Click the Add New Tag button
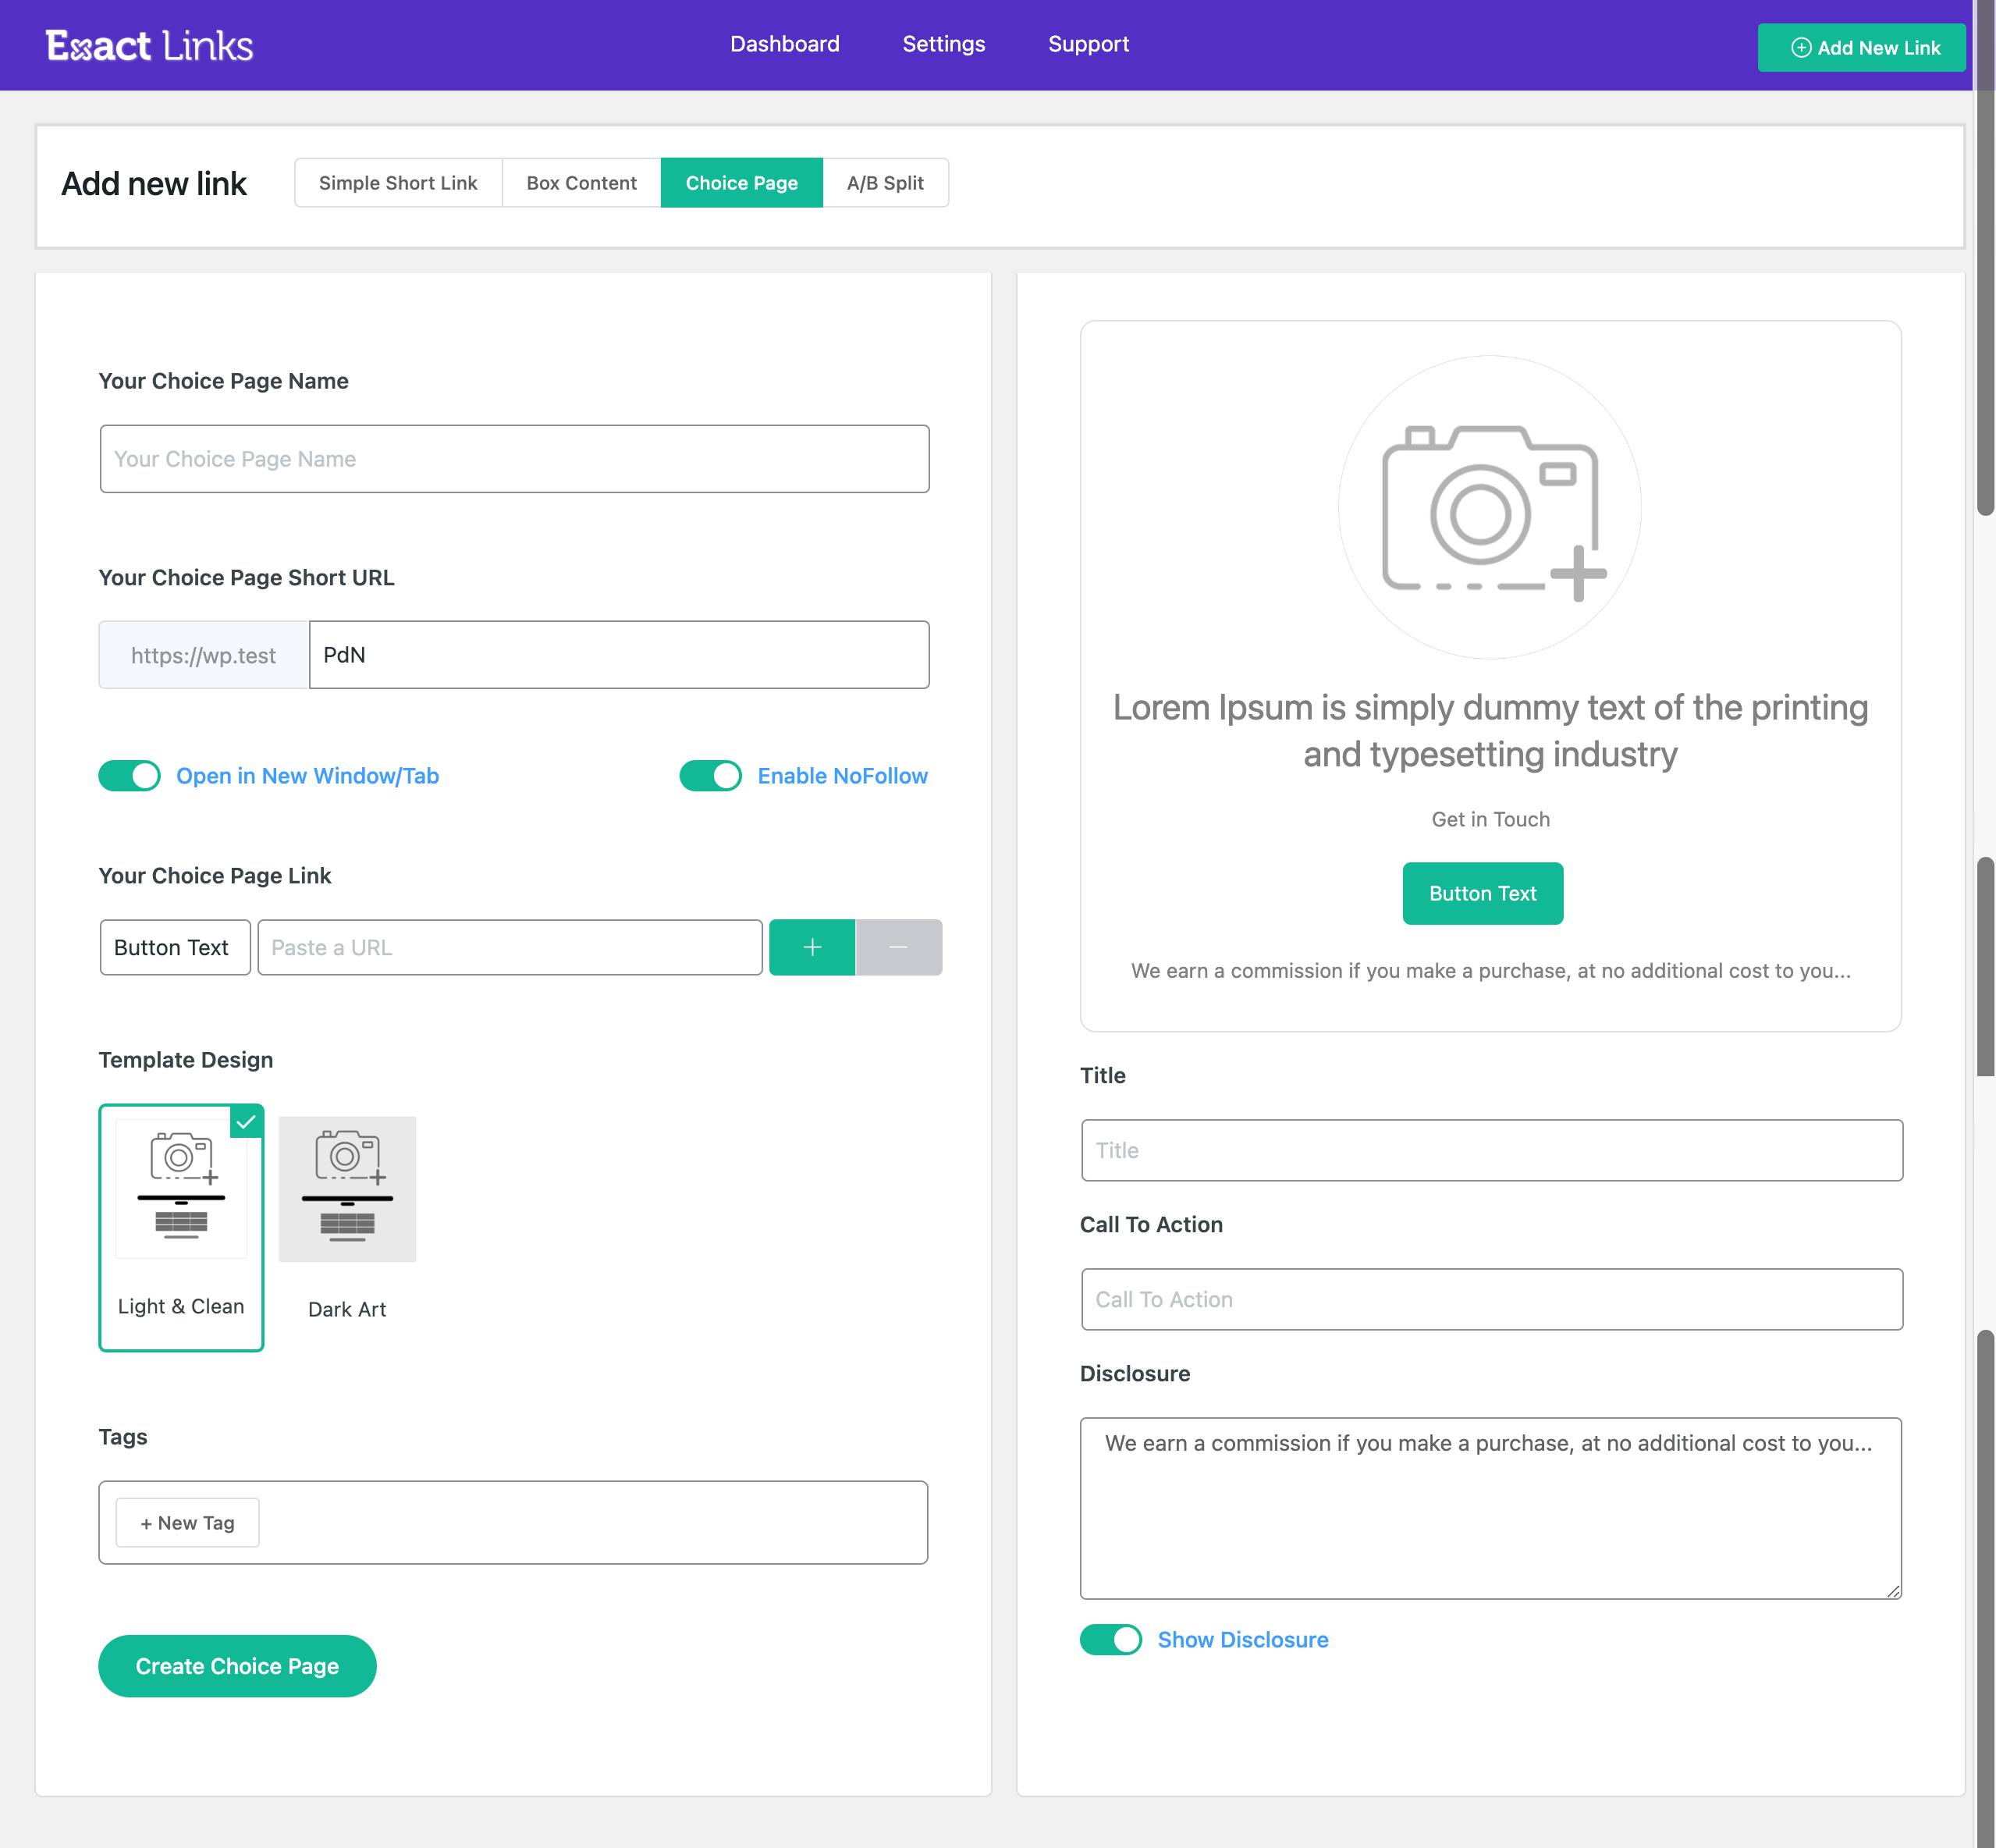The height and width of the screenshot is (1848, 1996). tap(190, 1521)
